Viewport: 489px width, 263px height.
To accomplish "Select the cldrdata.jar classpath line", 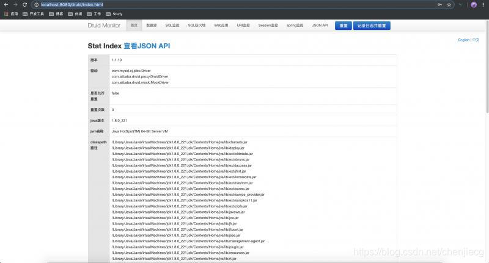I will [x=182, y=154].
